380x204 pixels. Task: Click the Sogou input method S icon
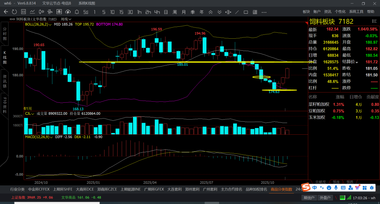click(x=306, y=187)
